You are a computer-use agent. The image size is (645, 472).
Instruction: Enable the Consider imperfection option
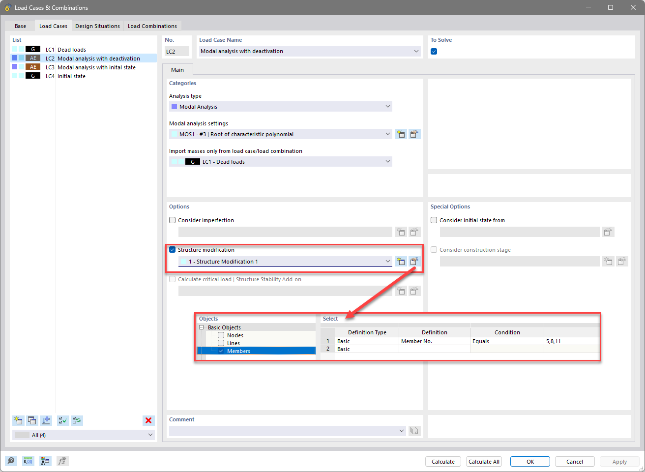coord(172,220)
